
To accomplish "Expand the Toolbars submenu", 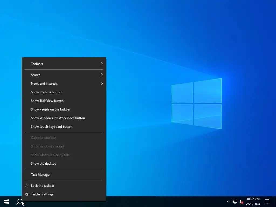I will [x=64, y=64].
